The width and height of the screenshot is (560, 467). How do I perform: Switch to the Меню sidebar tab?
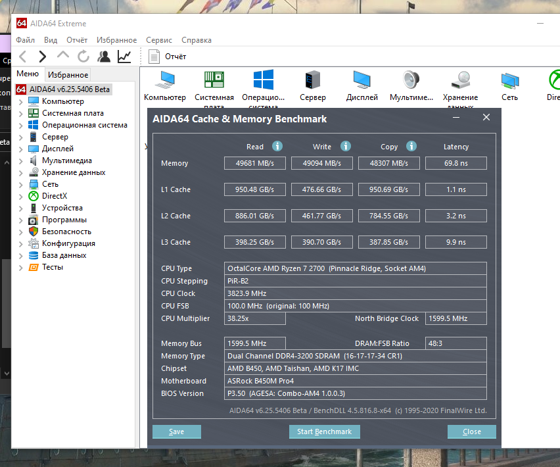(28, 74)
